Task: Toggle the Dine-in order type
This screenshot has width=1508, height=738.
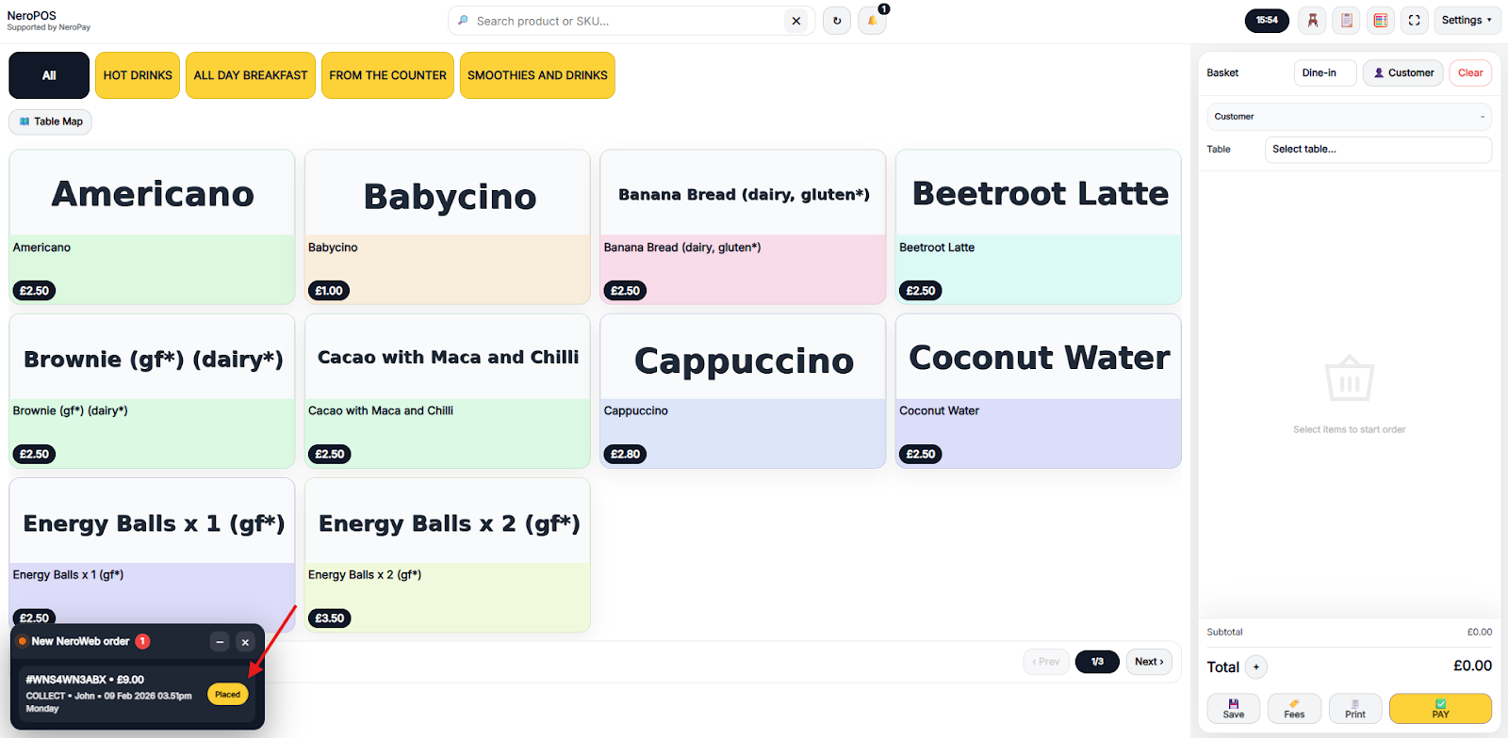Action: point(1324,72)
